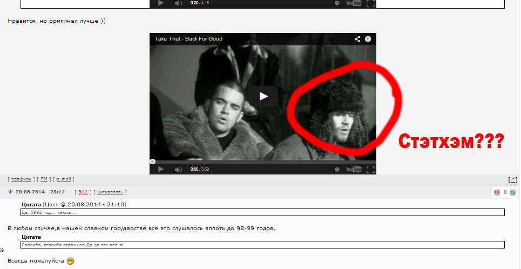
Task: Open the профиль link
Action: 21,179
